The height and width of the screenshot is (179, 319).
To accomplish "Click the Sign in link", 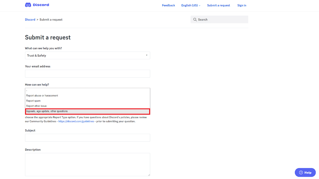I will pyautogui.click(x=242, y=5).
